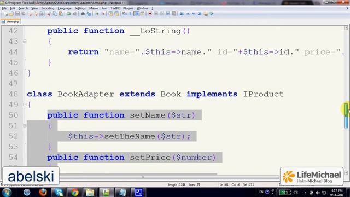
Task: Open the File menu
Action: [x=4, y=8]
